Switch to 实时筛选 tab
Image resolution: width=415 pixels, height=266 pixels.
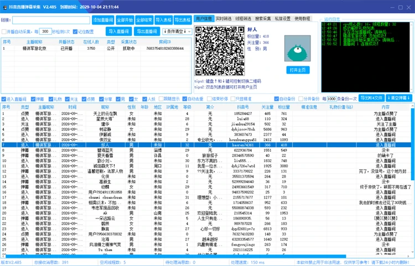click(224, 18)
